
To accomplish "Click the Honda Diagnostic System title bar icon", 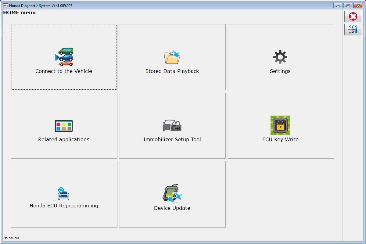I will pos(5,5).
